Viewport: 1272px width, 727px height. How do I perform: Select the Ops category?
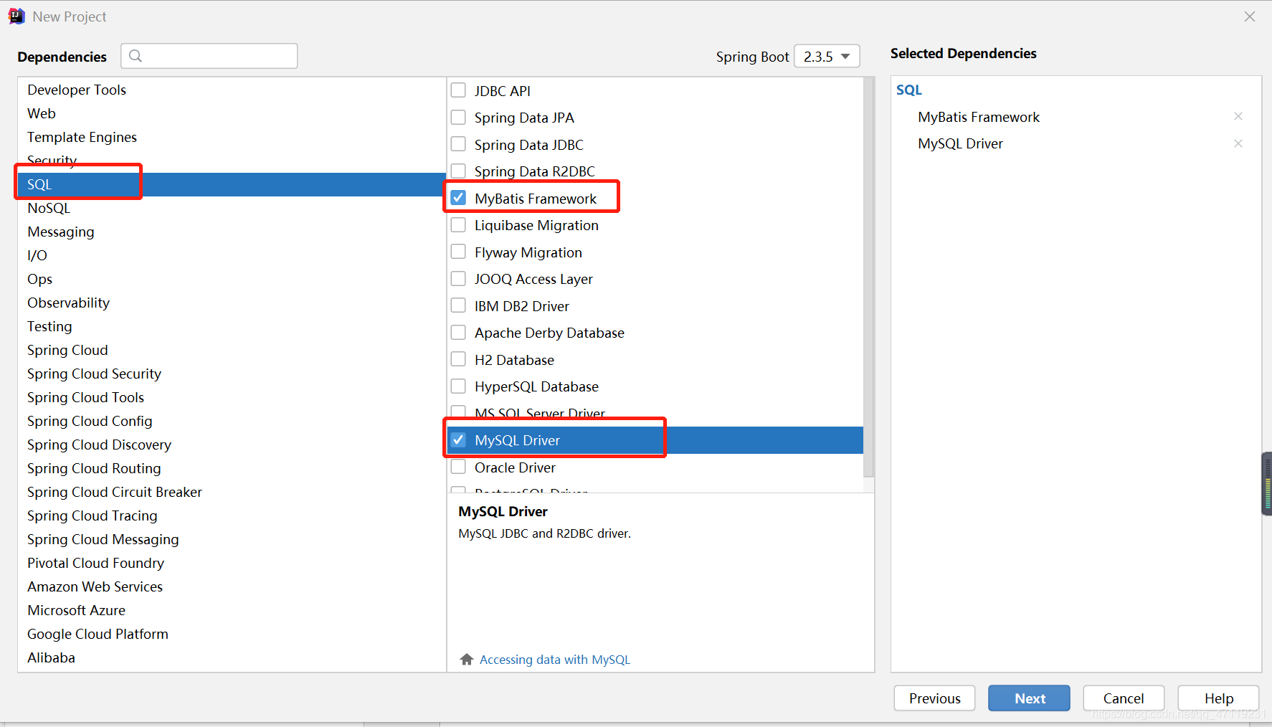click(x=232, y=279)
